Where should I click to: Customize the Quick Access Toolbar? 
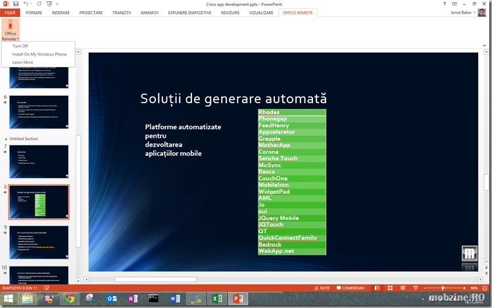[57, 4]
